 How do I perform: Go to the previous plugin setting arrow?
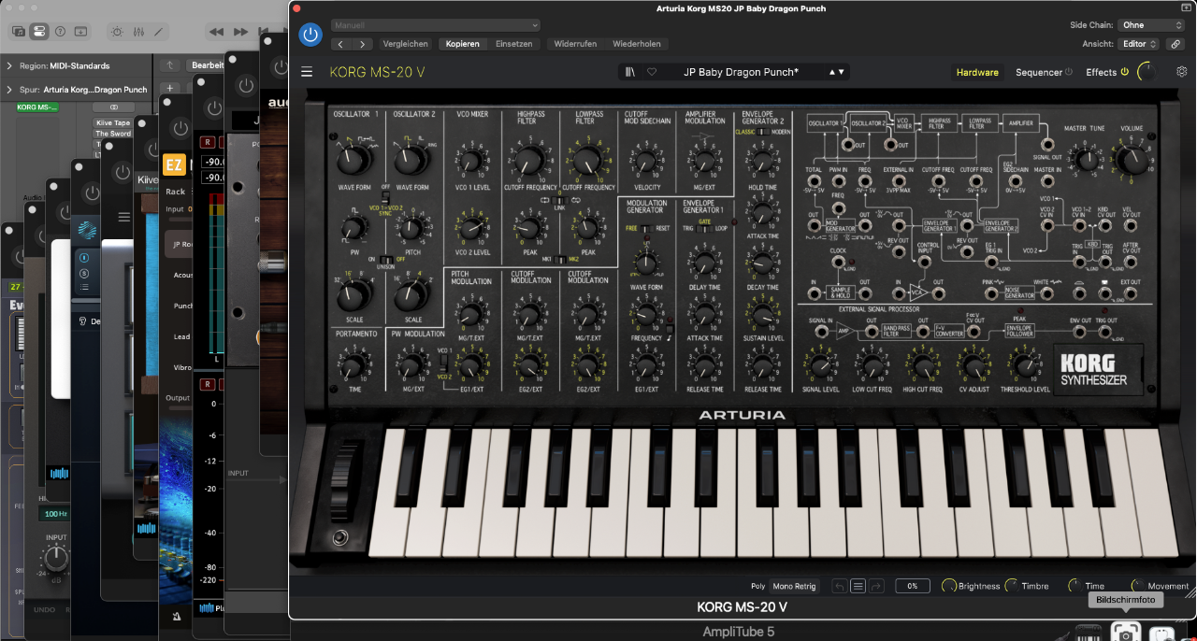[341, 44]
